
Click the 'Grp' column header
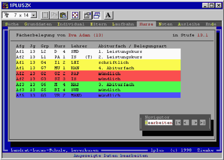[x=45, y=46]
